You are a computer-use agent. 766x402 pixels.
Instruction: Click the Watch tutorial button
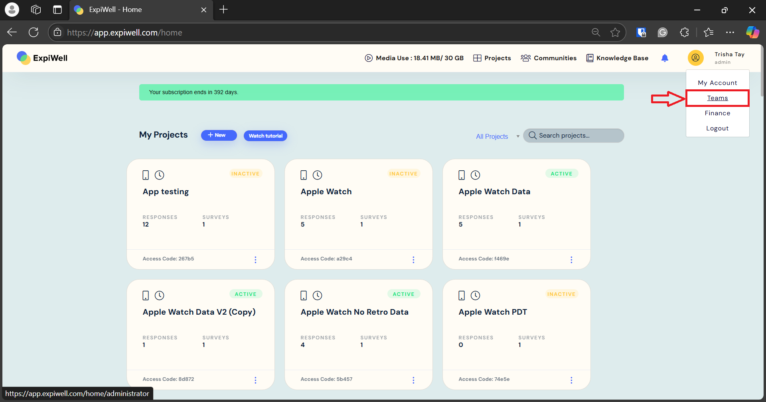click(x=265, y=136)
